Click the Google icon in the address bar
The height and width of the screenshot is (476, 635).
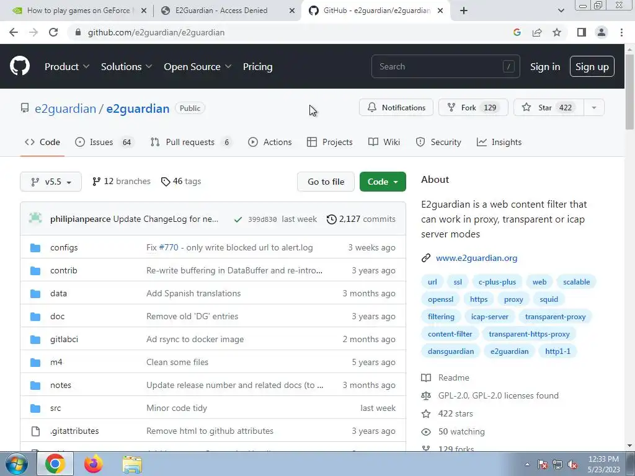coord(517,32)
